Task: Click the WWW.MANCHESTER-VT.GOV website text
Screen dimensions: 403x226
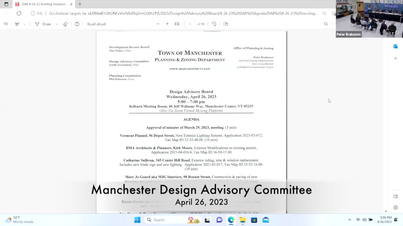Action: click(x=190, y=69)
